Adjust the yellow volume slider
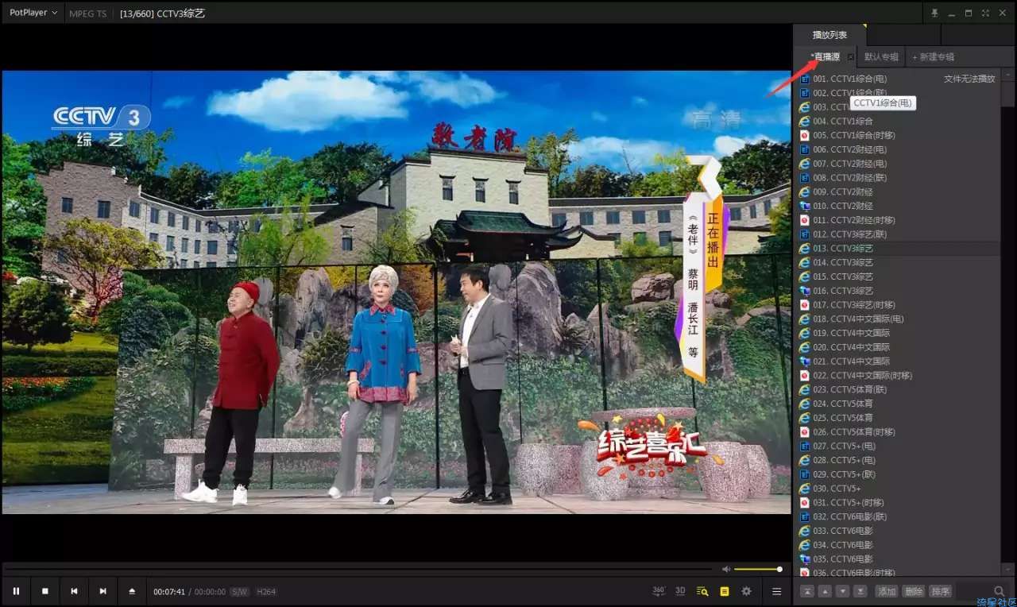 758,569
